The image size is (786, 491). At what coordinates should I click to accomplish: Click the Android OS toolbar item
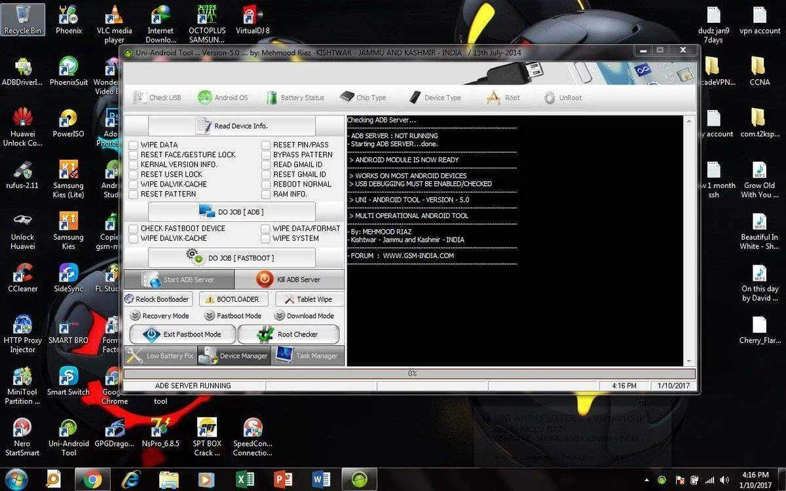223,98
